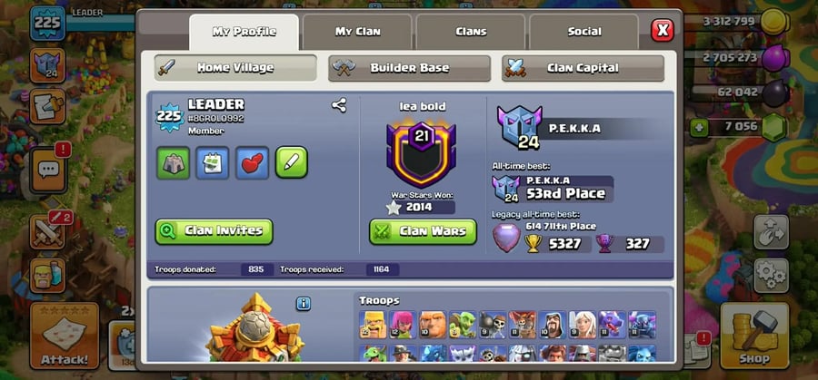The image size is (818, 380).
Task: Tap the green pencil edit icon
Action: pyautogui.click(x=292, y=162)
